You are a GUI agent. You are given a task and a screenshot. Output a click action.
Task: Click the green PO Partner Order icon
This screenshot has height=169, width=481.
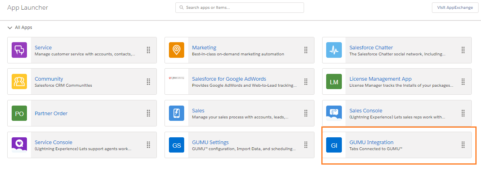(19, 113)
